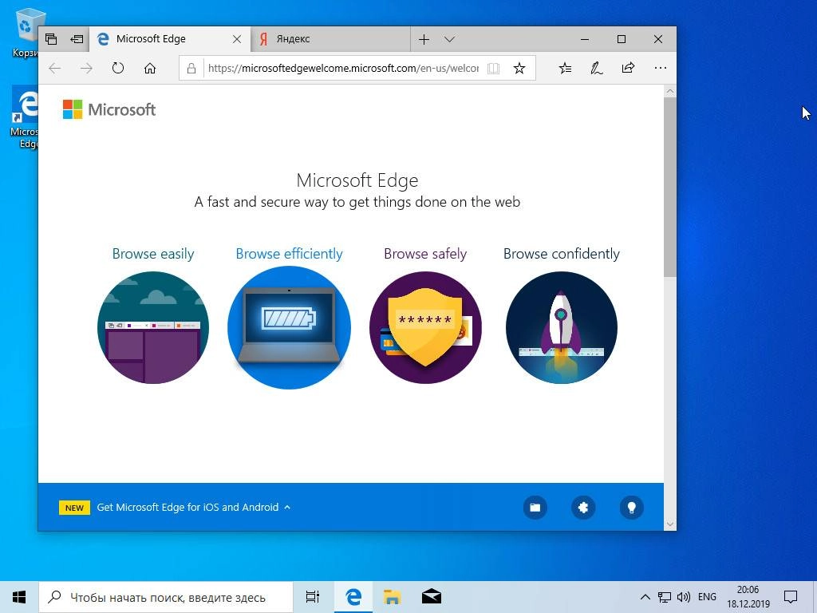Click the scrollbar down arrow

point(670,524)
